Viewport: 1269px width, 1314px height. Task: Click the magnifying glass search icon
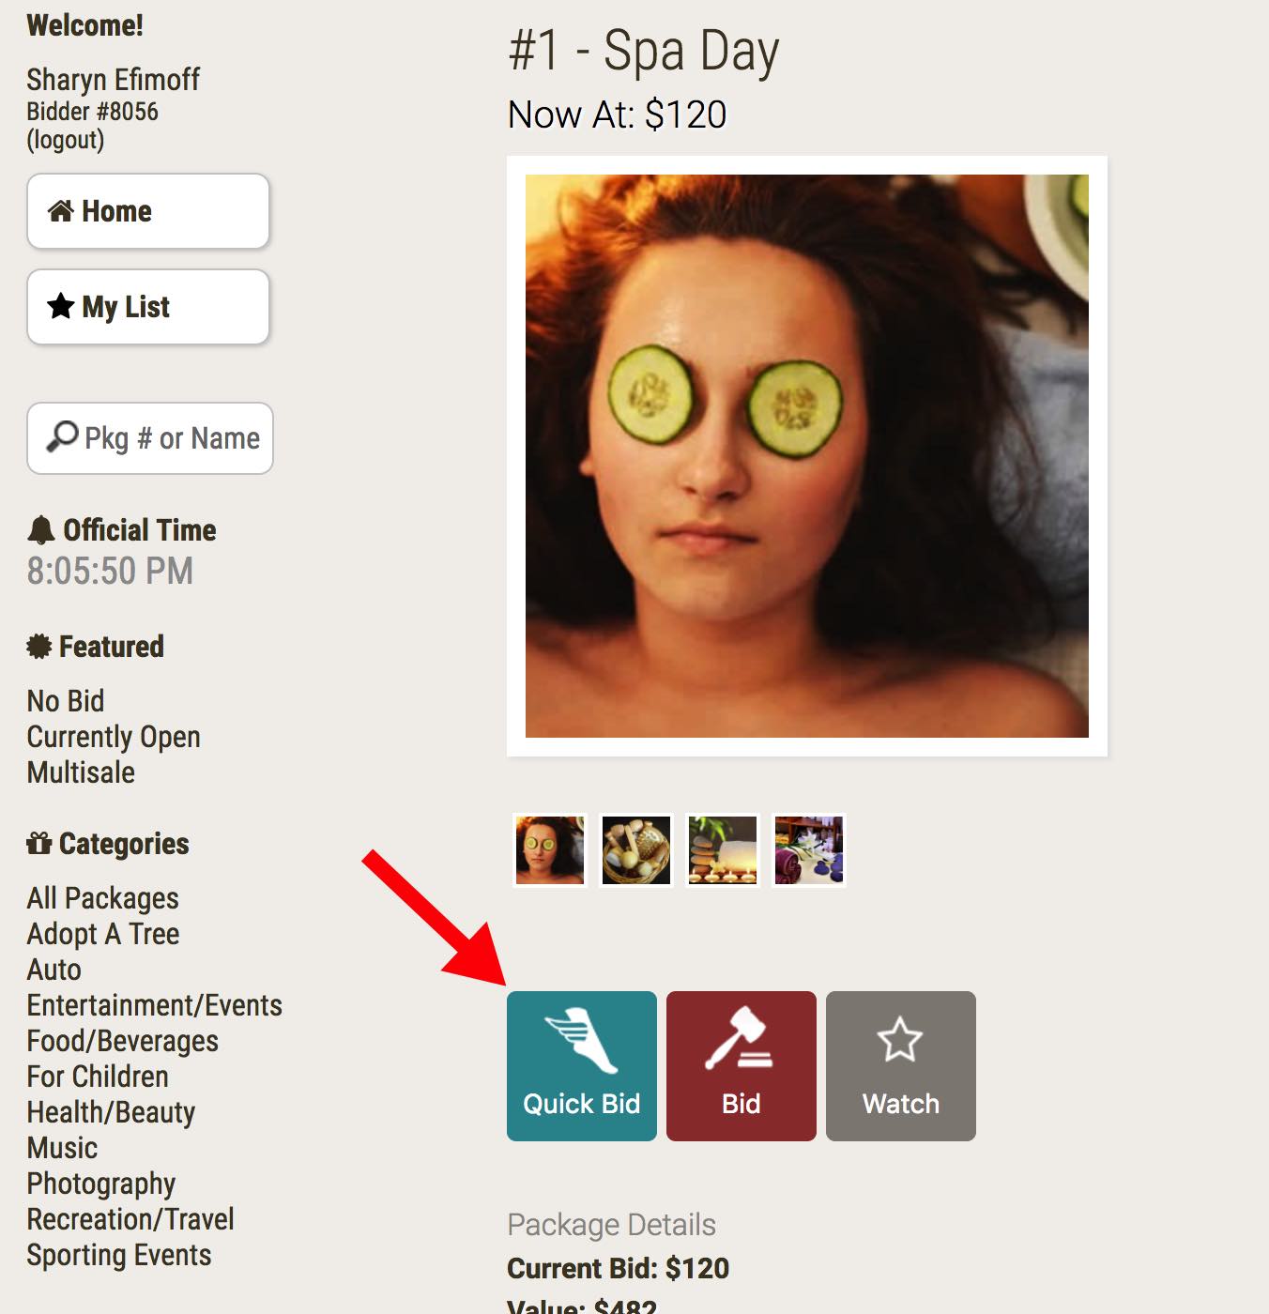[63, 436]
